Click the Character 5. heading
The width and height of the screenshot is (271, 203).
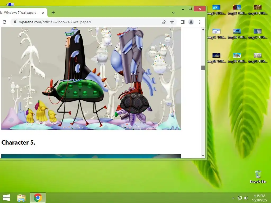pos(18,142)
